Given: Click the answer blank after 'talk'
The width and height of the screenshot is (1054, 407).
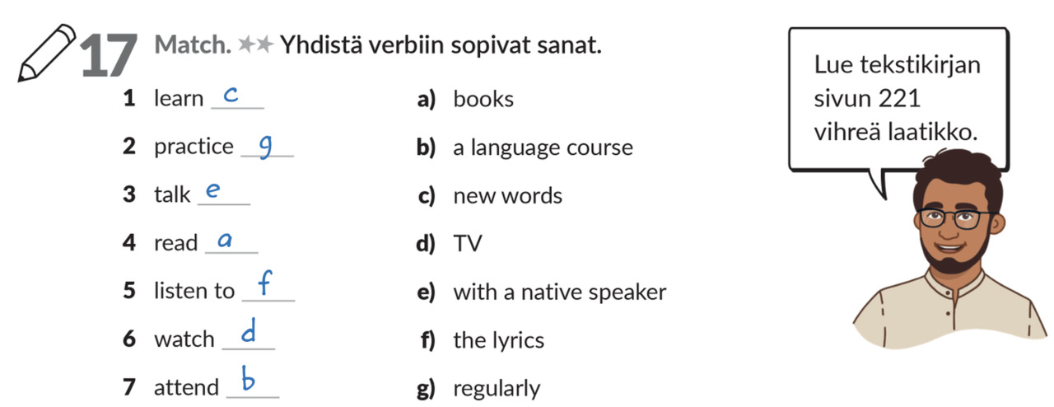Looking at the screenshot, I should pyautogui.click(x=223, y=194).
